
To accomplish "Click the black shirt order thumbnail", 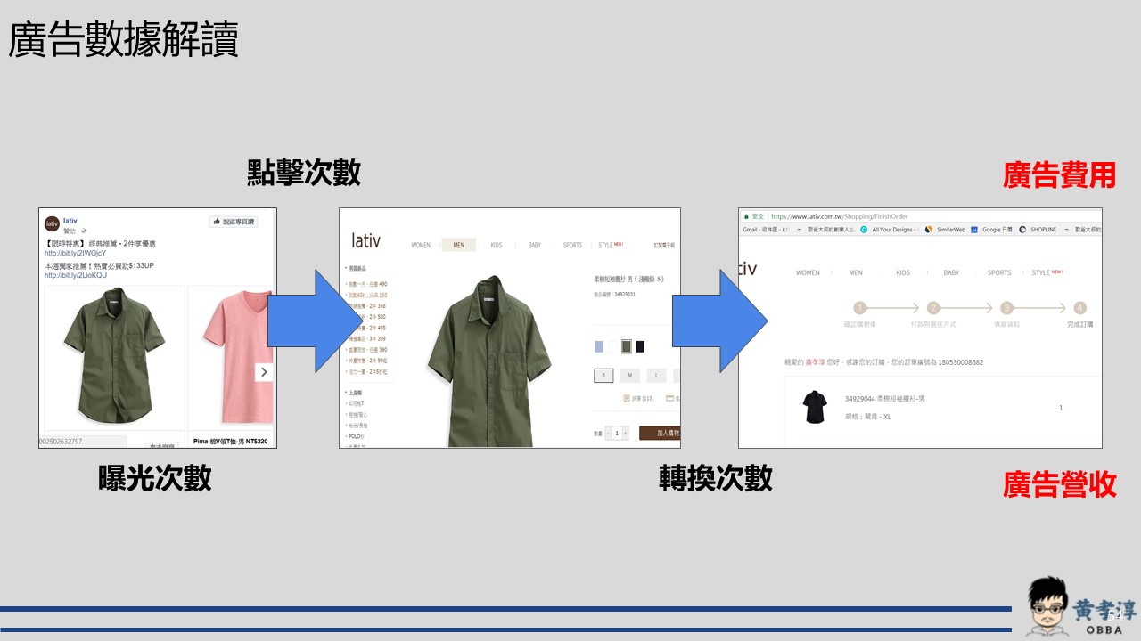I will pos(815,407).
